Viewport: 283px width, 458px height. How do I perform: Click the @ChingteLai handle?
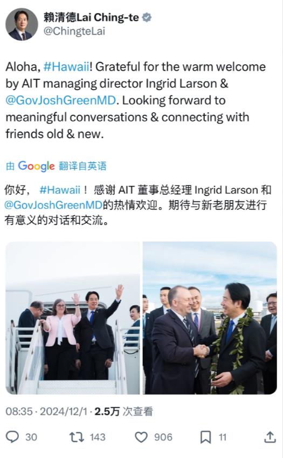pos(74,31)
